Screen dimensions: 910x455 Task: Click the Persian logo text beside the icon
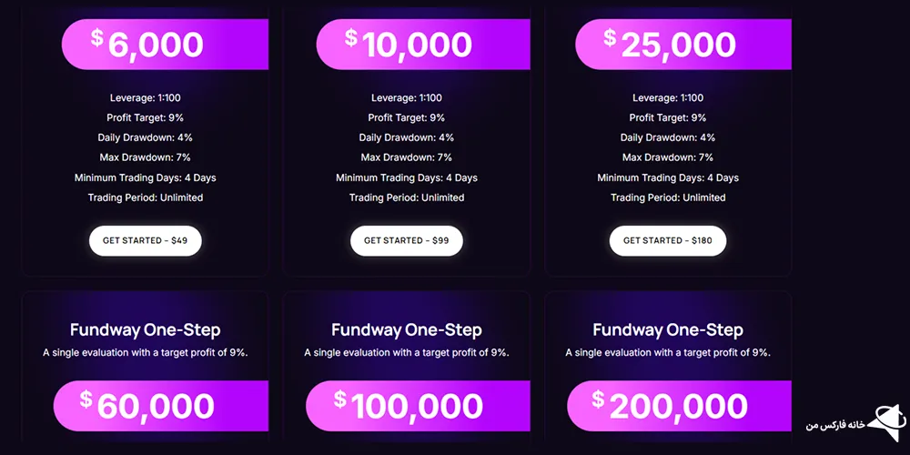coord(835,425)
